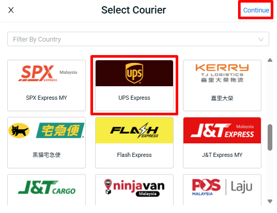
Task: Select the Kerry TJ Logistics logo
Action: click(222, 73)
